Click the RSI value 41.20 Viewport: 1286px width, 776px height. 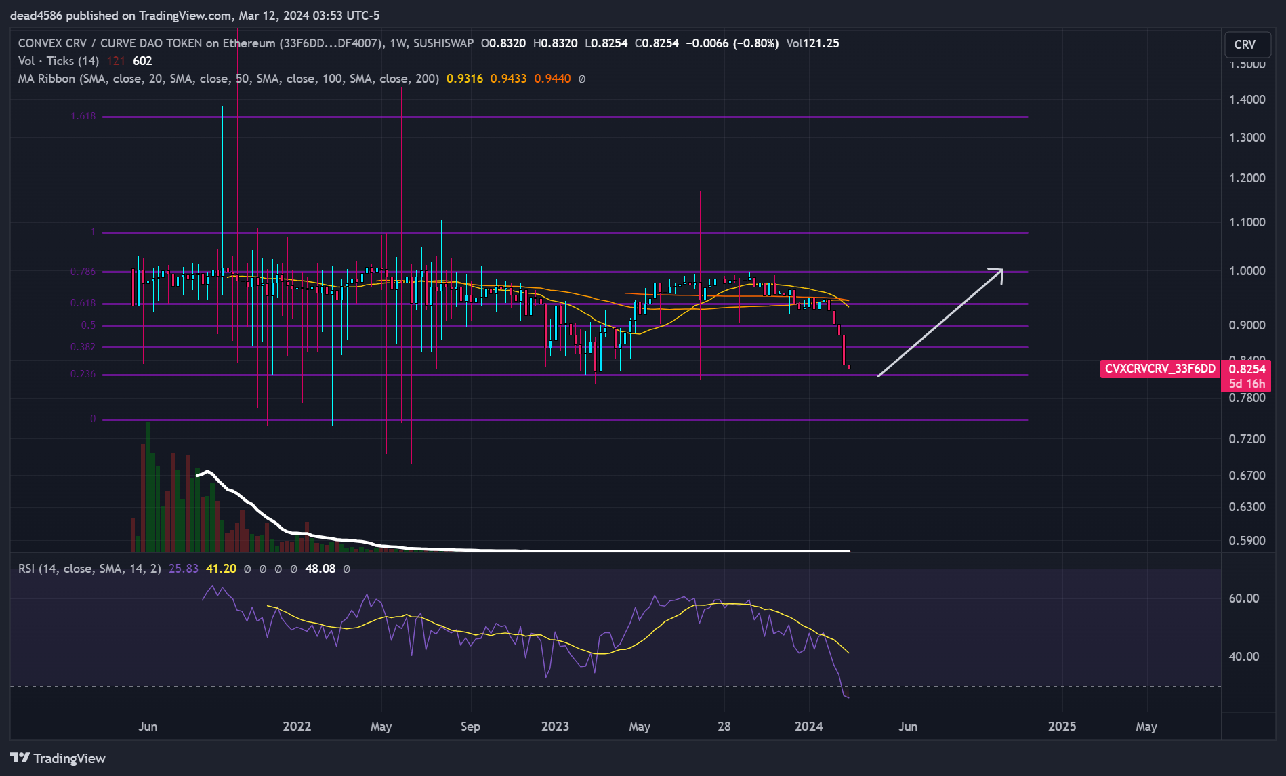point(221,569)
